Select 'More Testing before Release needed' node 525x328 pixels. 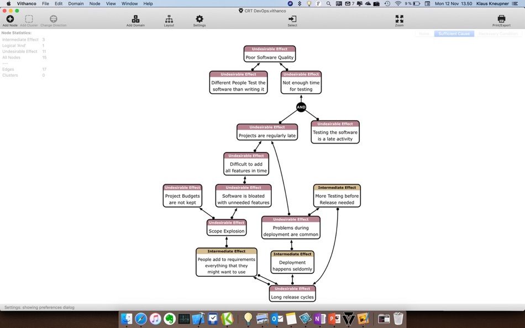click(337, 196)
